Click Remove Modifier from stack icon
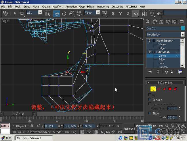Screen dimensions: 187x141 (x=172, y=72)
